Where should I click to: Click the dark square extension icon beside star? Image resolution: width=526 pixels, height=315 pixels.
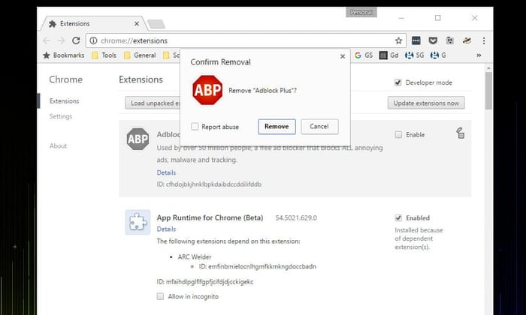click(416, 40)
